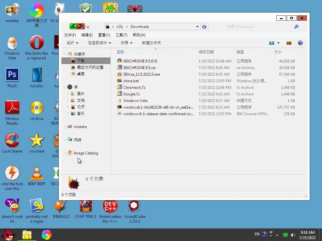Click LOL in the address breadcrumb
Image resolution: width=322 pixels, height=241 pixels.
click(x=120, y=27)
